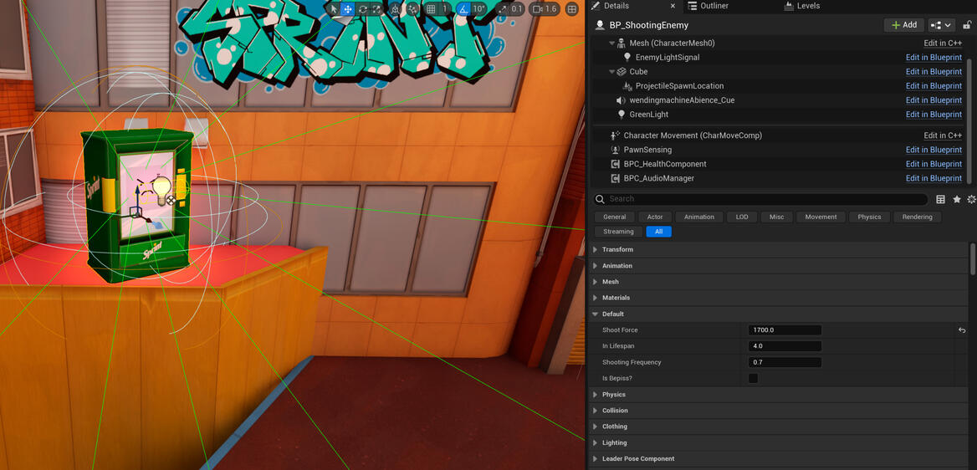
Task: Open property matrix table icon
Action: 940,200
